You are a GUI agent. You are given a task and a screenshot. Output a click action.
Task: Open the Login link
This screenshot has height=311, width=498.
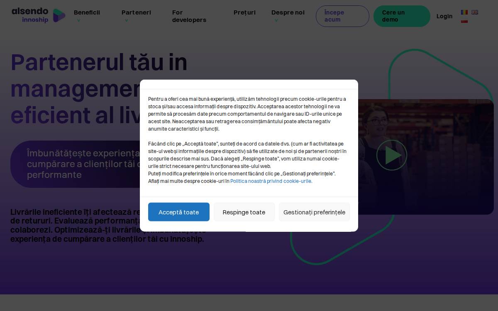[444, 16]
